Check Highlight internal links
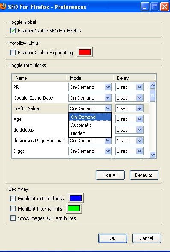 coord(13,208)
